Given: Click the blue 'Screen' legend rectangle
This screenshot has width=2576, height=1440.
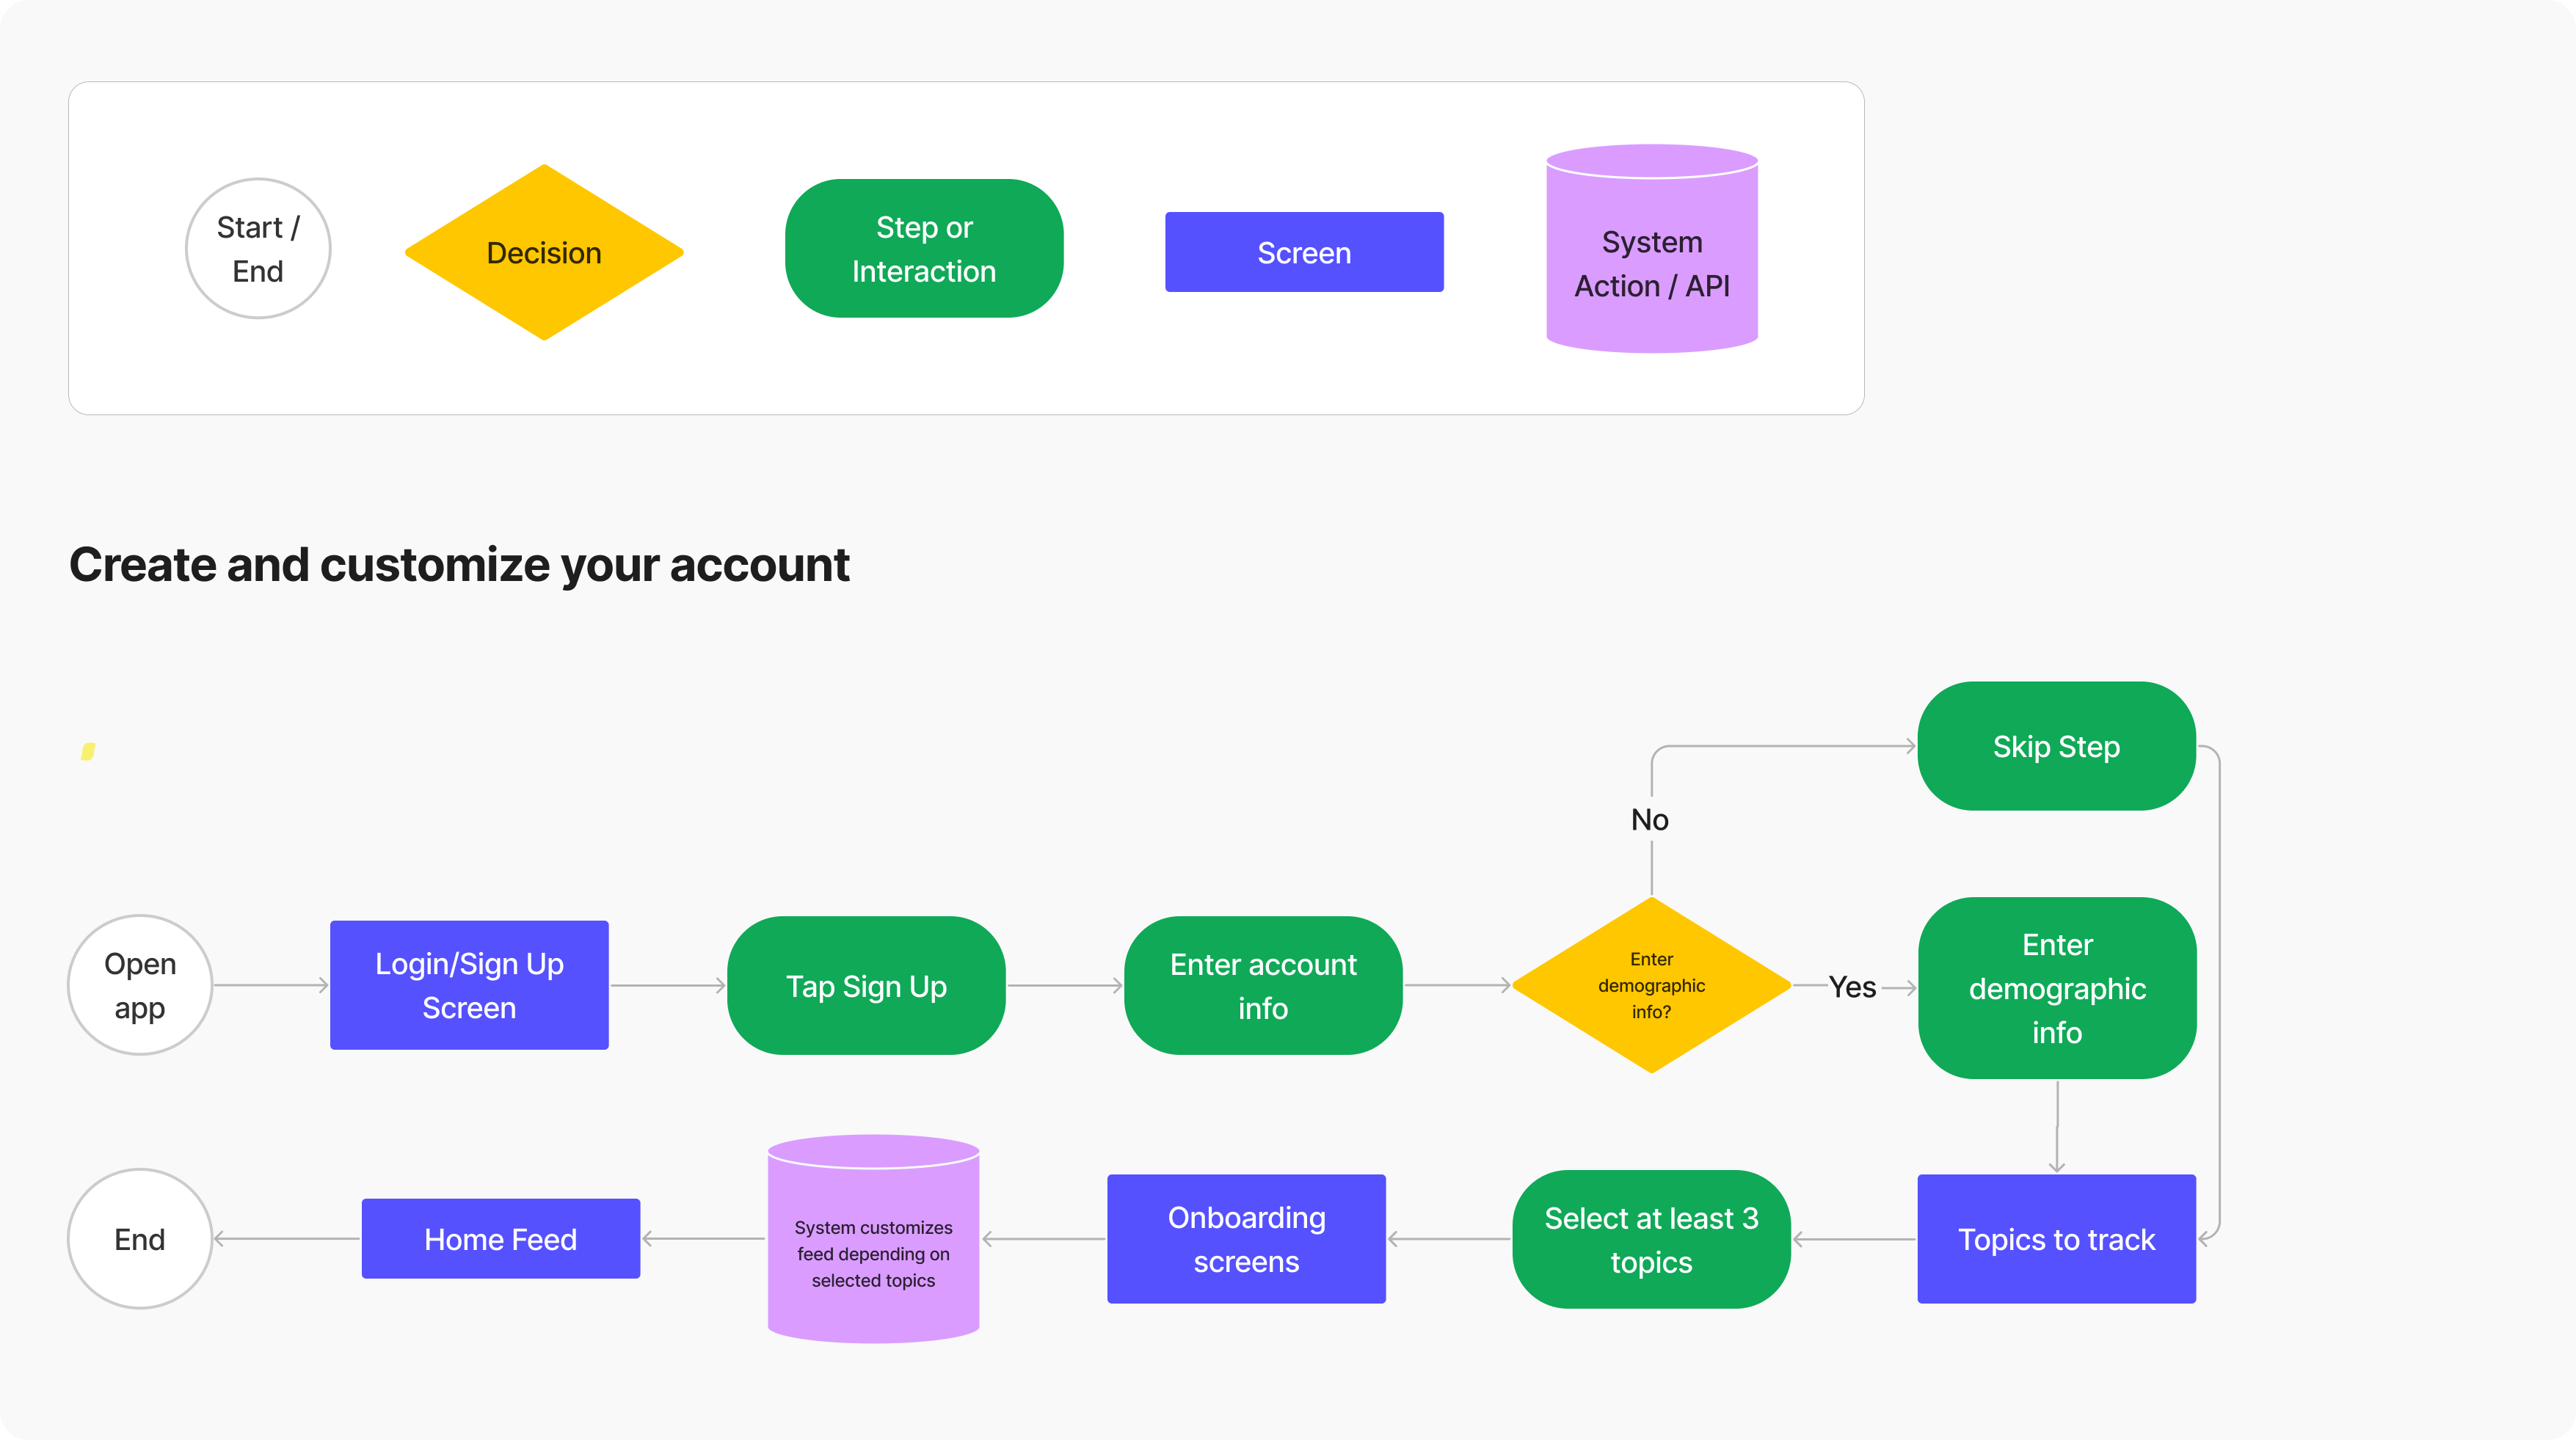Looking at the screenshot, I should (x=1304, y=252).
